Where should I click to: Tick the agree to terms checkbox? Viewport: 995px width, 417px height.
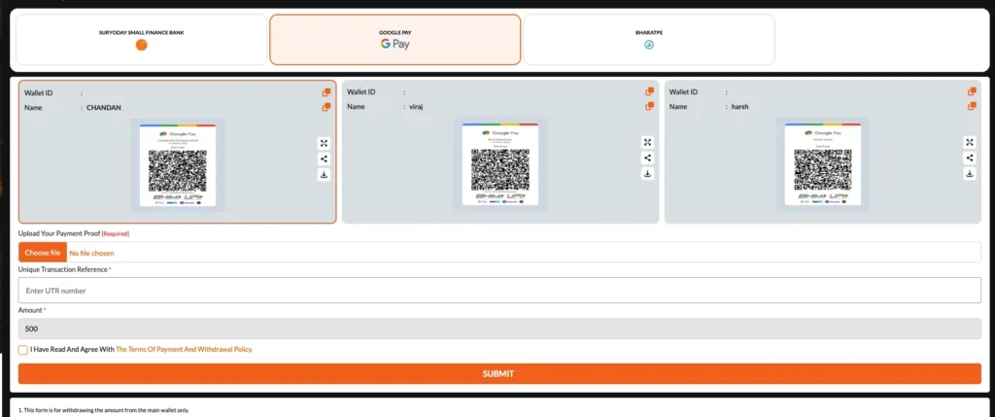point(23,350)
